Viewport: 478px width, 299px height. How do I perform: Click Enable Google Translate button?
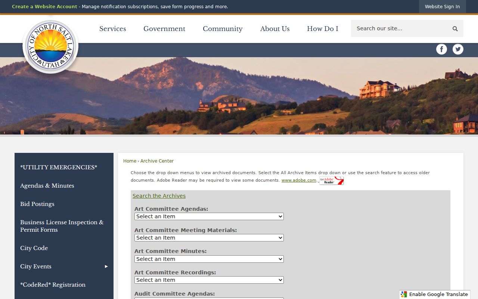pyautogui.click(x=435, y=295)
